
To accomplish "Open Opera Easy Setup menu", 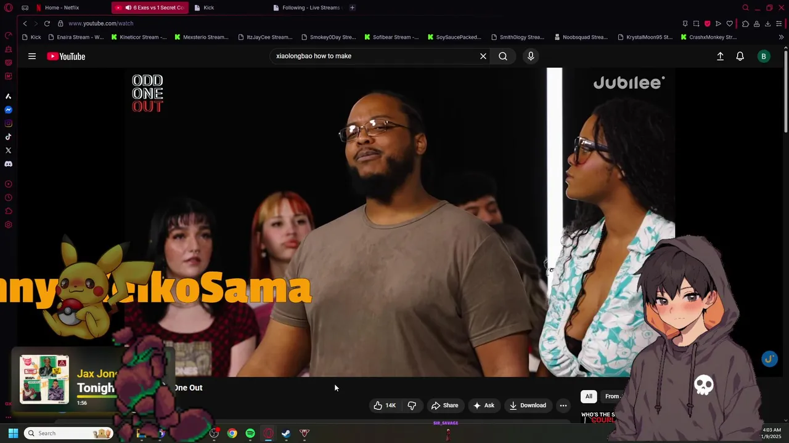I will coord(779,23).
